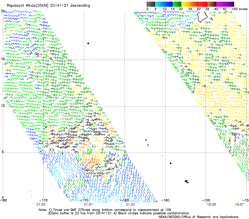Click the magenta 40-45 knots legend swatch
Screen dimensions: 249x219
(x=221, y=4)
